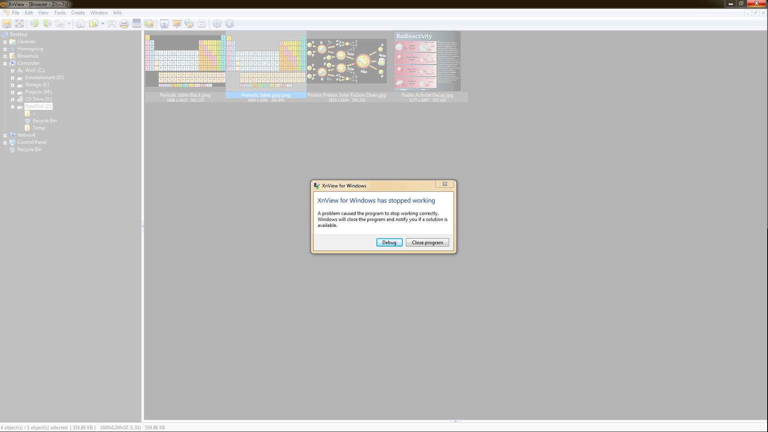Click the Close program button
Screen dimensions: 768x432
pos(427,243)
